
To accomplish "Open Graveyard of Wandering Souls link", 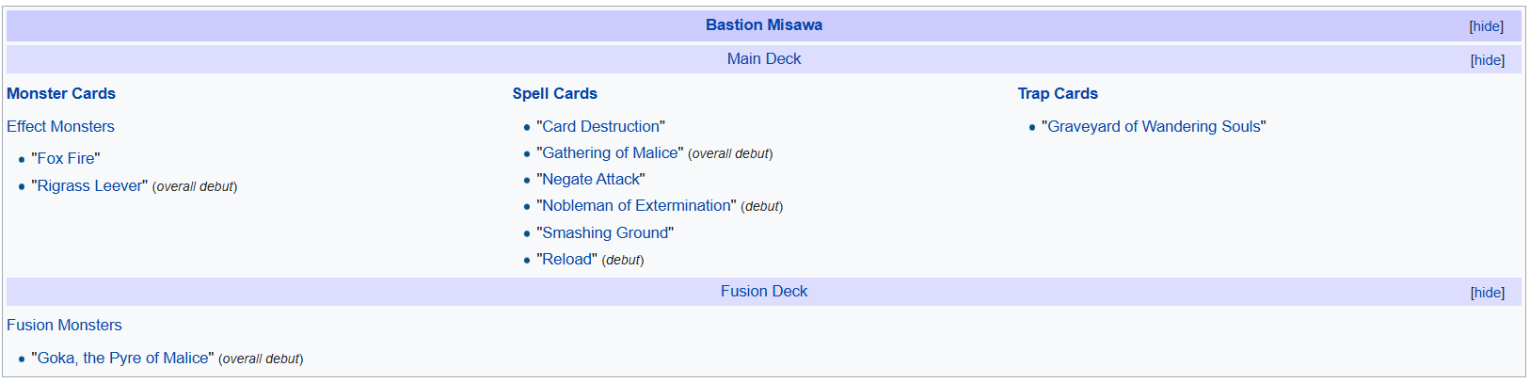I will click(1154, 127).
